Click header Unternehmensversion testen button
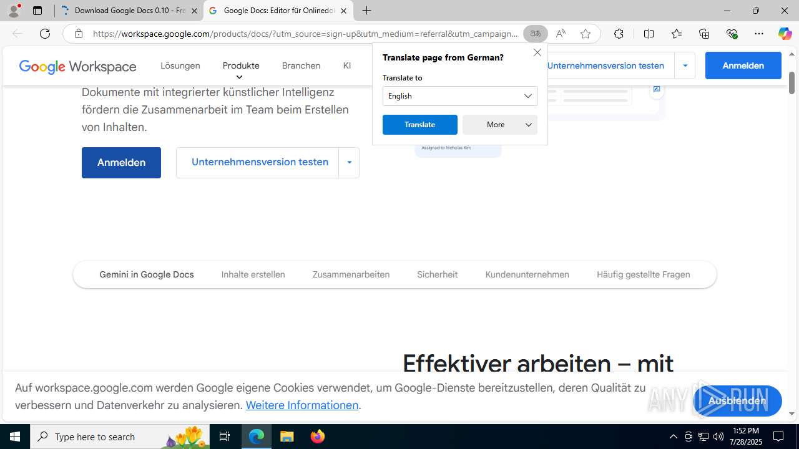 pyautogui.click(x=605, y=65)
